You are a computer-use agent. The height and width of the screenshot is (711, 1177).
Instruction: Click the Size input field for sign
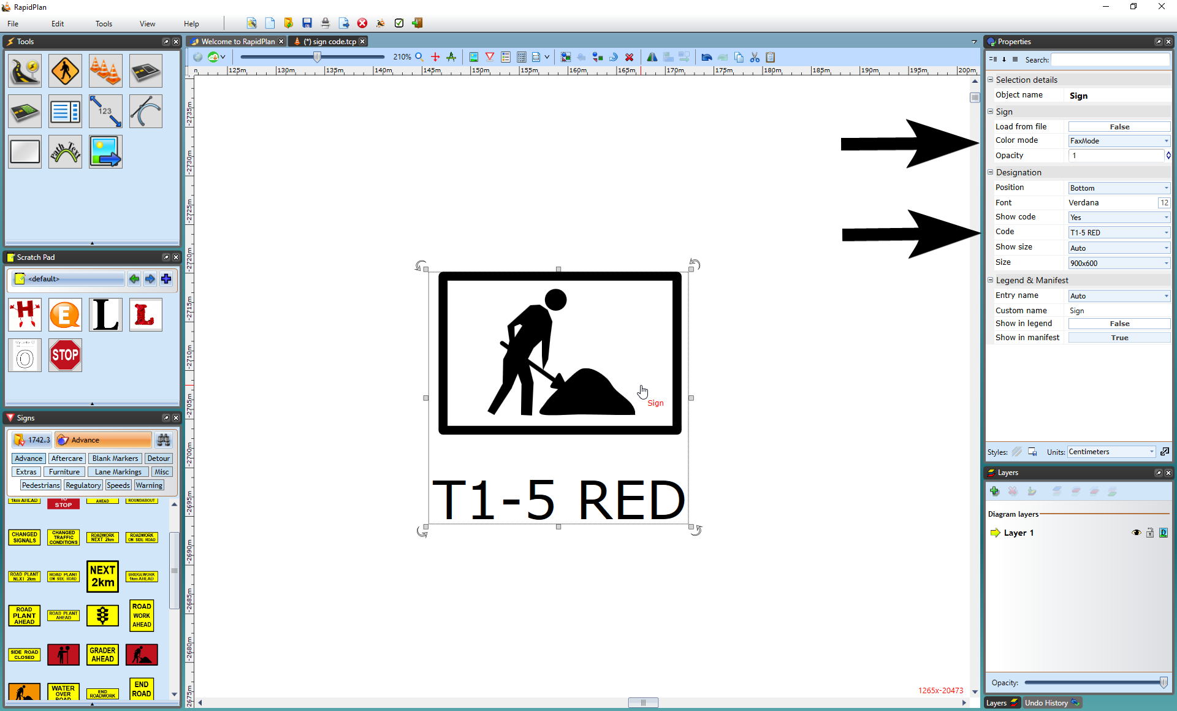coord(1118,262)
